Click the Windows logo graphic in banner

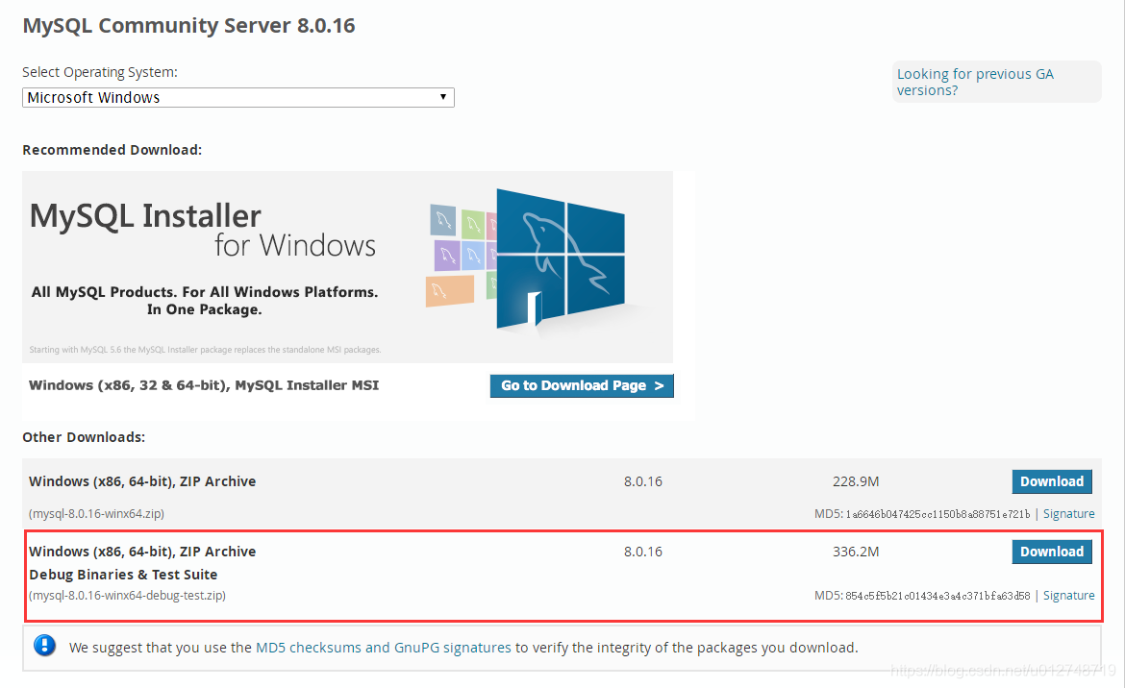click(561, 258)
